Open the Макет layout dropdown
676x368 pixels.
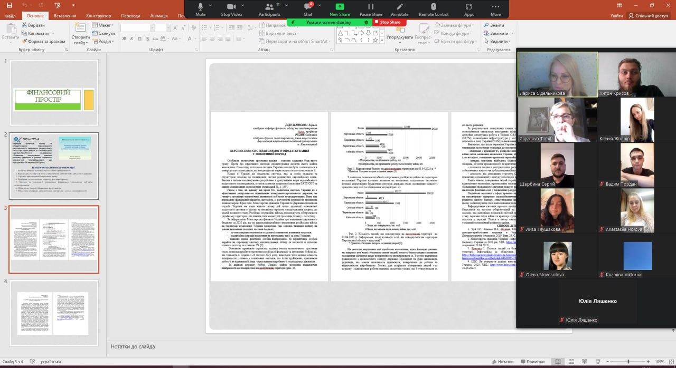pos(102,25)
